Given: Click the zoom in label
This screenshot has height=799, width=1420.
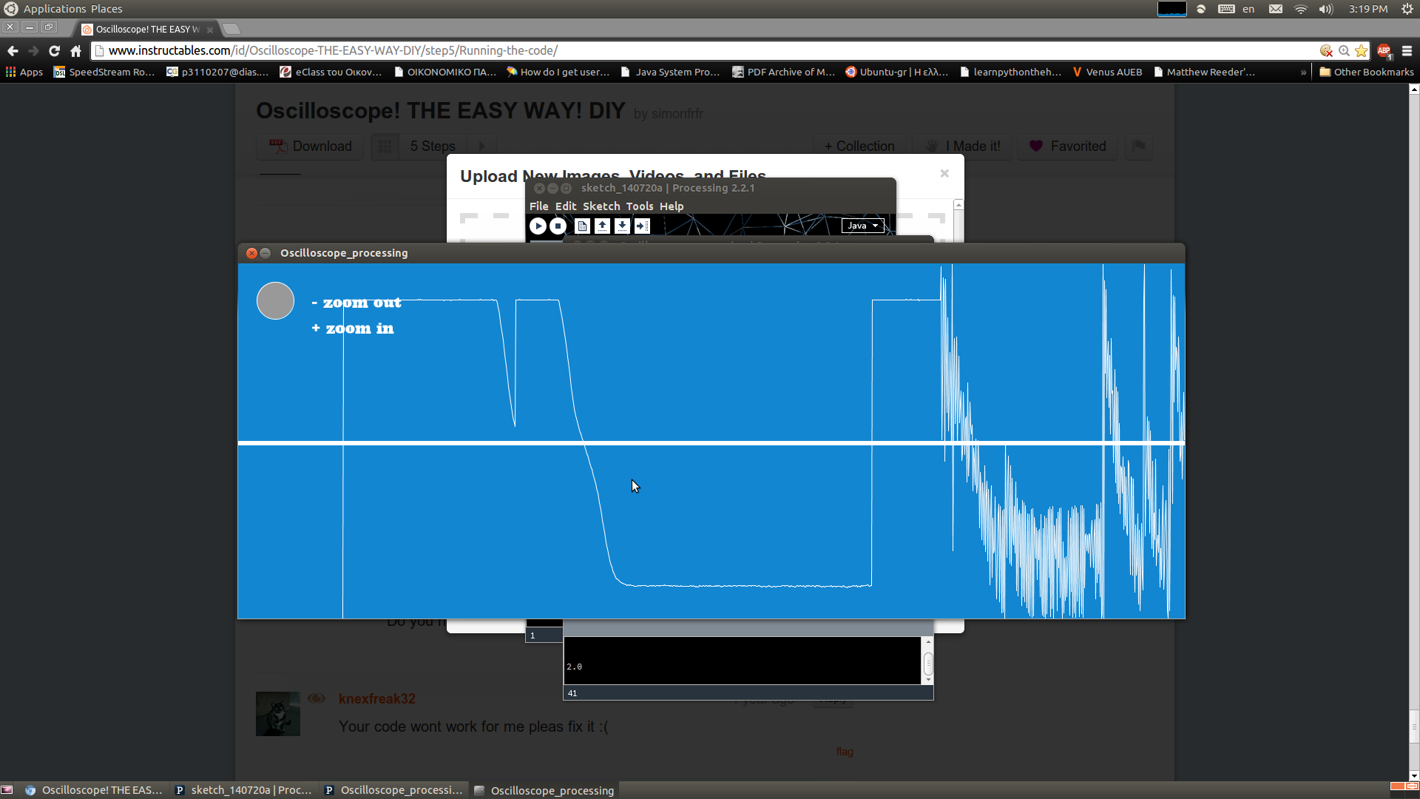Looking at the screenshot, I should coord(353,328).
